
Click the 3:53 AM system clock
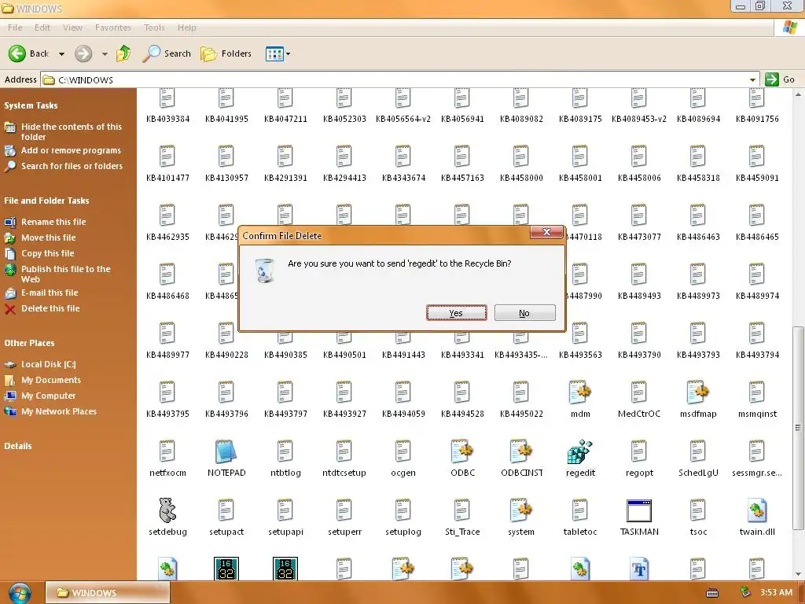pos(776,593)
